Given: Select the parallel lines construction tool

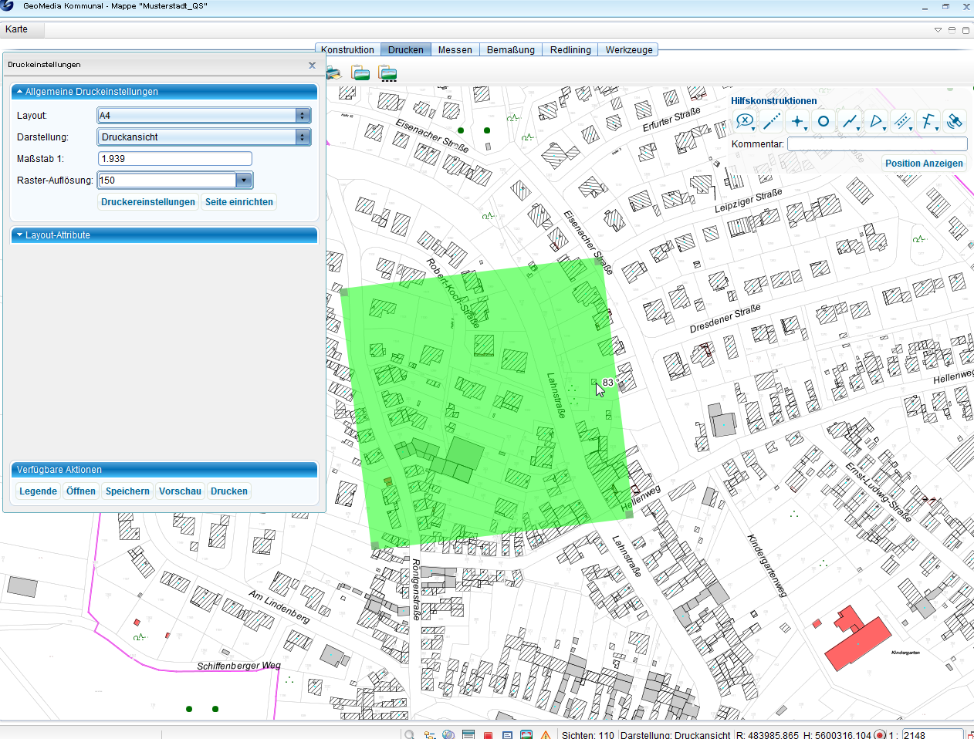Looking at the screenshot, I should (x=901, y=121).
